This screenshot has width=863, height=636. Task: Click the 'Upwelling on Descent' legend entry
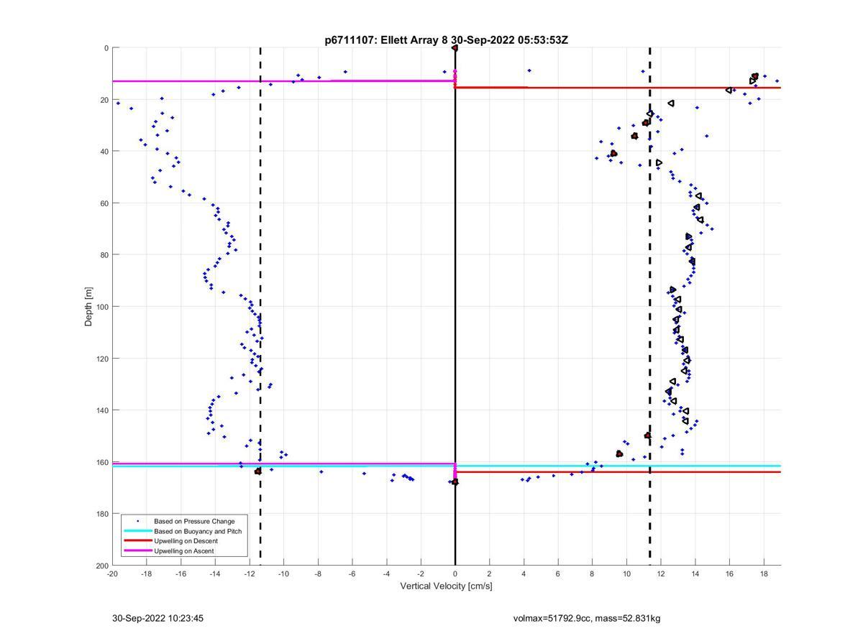pos(186,541)
